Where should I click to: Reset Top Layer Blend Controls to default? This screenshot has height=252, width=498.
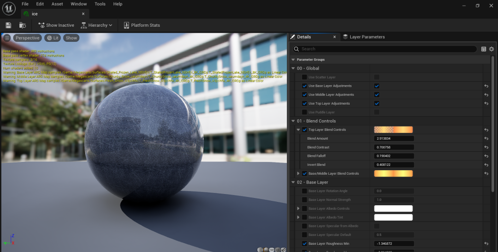coord(486,130)
